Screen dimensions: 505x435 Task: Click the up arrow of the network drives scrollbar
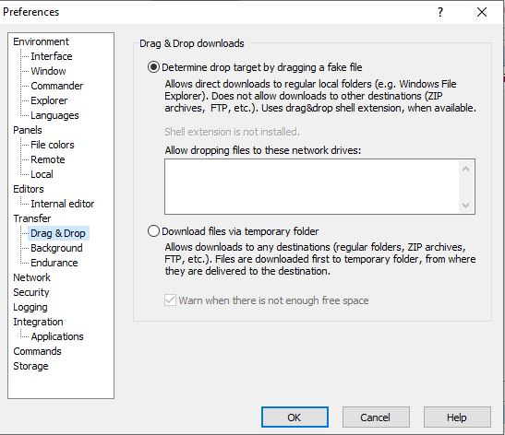[465, 169]
